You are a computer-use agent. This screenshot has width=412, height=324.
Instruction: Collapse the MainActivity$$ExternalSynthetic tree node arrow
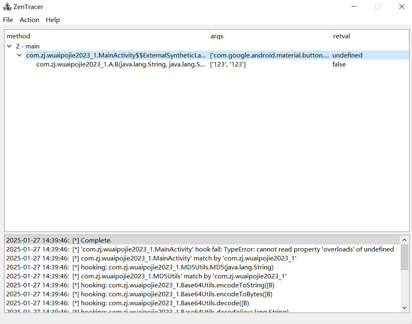point(20,55)
